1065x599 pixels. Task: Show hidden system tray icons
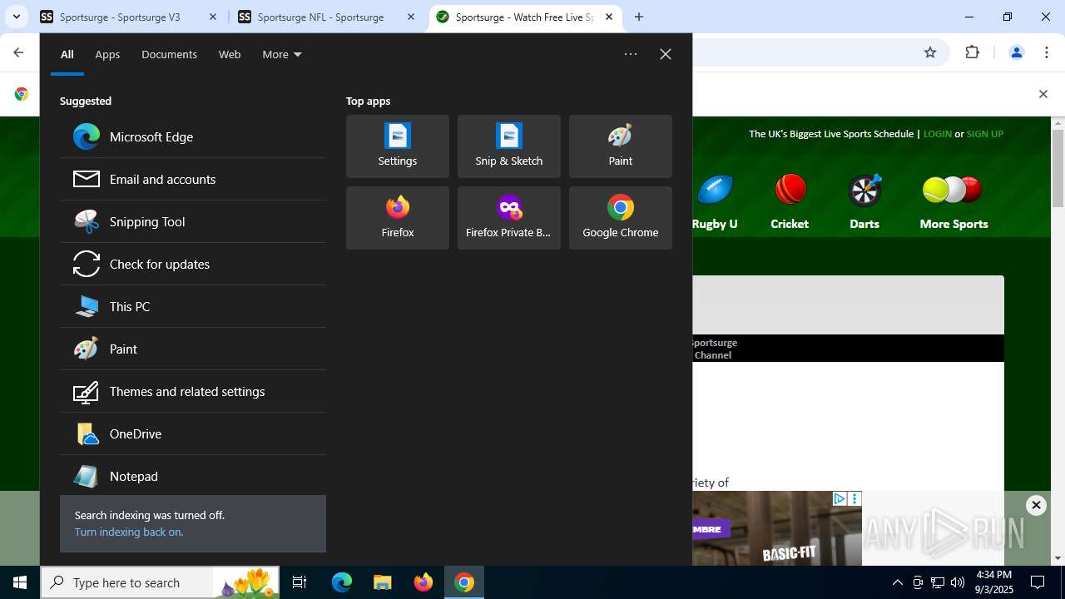tap(898, 582)
